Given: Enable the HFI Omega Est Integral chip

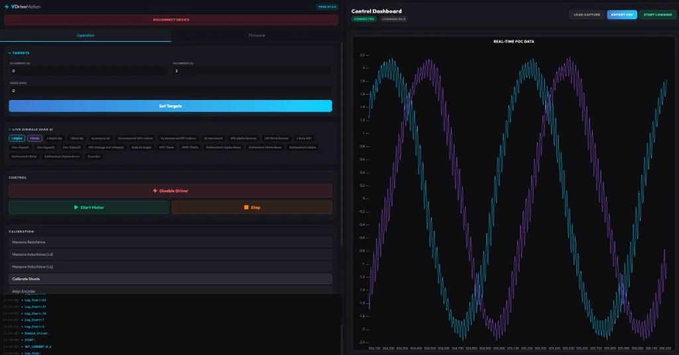Looking at the screenshot, I should 106,148.
